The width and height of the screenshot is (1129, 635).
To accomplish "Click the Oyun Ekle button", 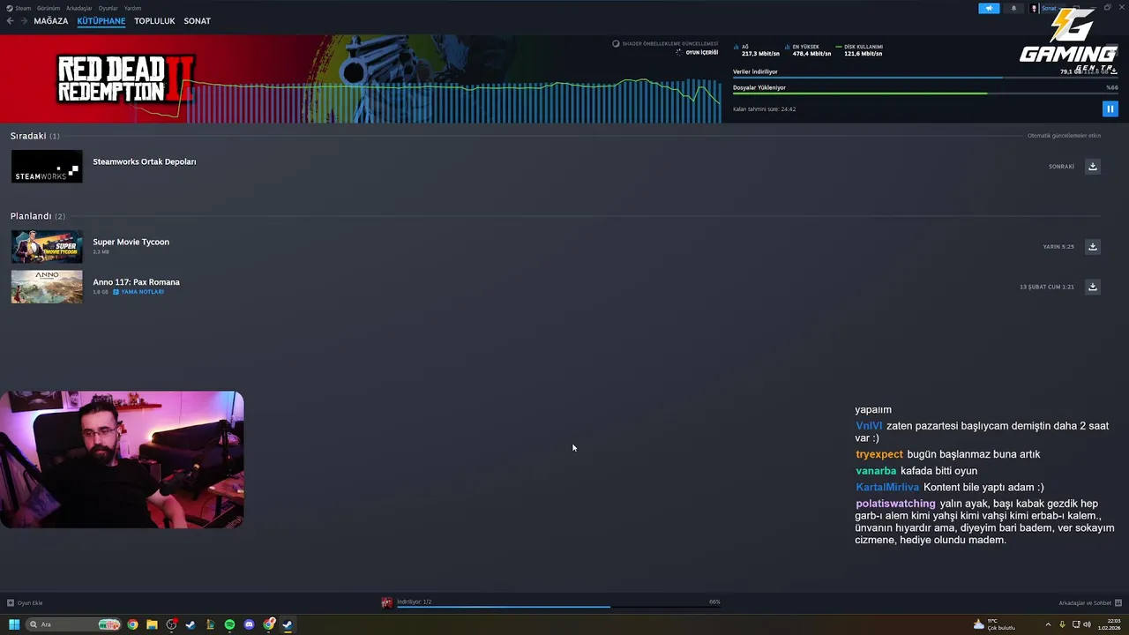I will click(25, 603).
